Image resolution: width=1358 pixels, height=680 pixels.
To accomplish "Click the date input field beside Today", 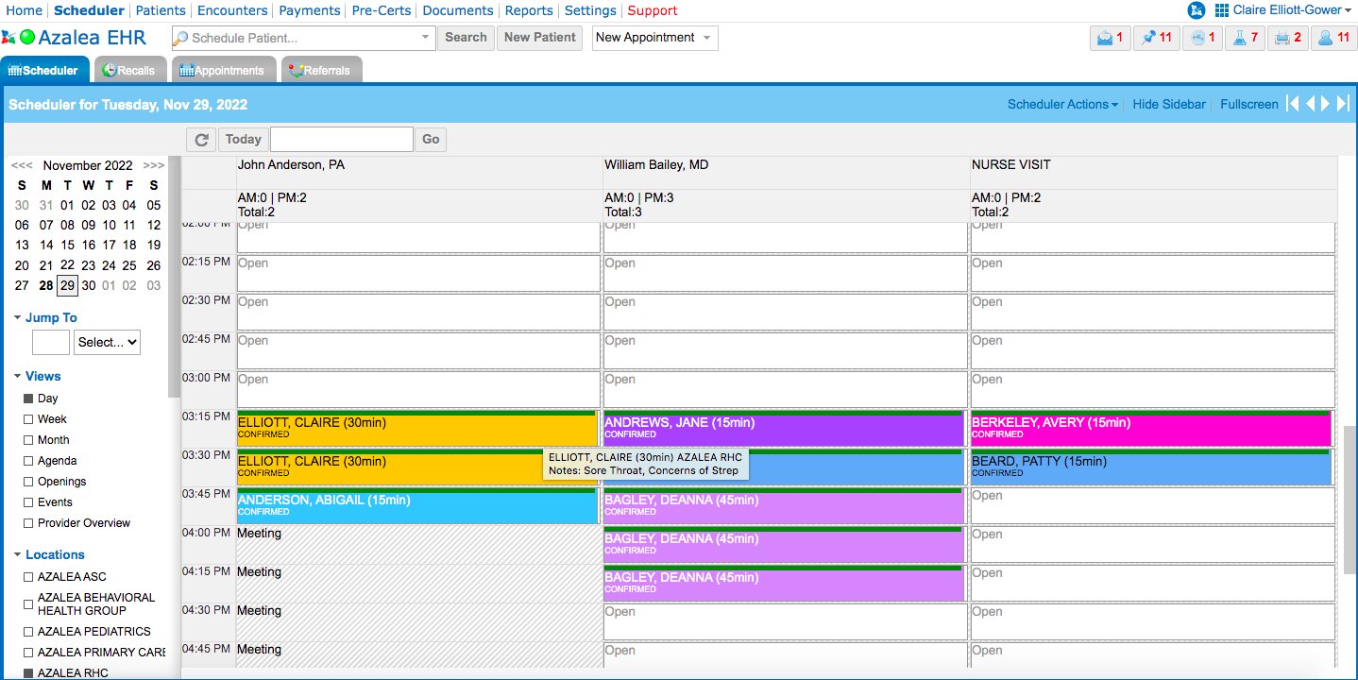I will (341, 140).
